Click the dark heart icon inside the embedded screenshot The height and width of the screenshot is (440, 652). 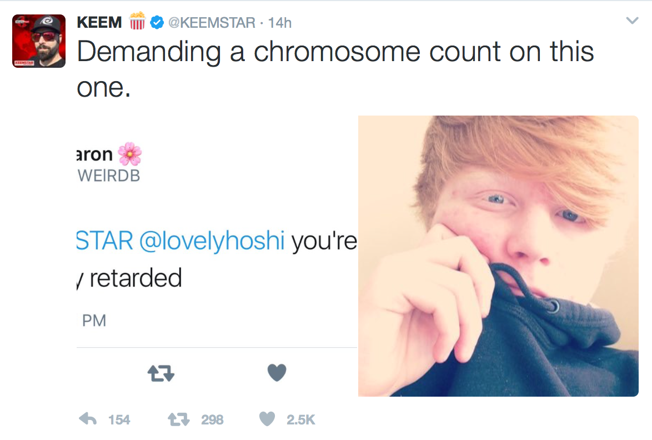pyautogui.click(x=277, y=373)
